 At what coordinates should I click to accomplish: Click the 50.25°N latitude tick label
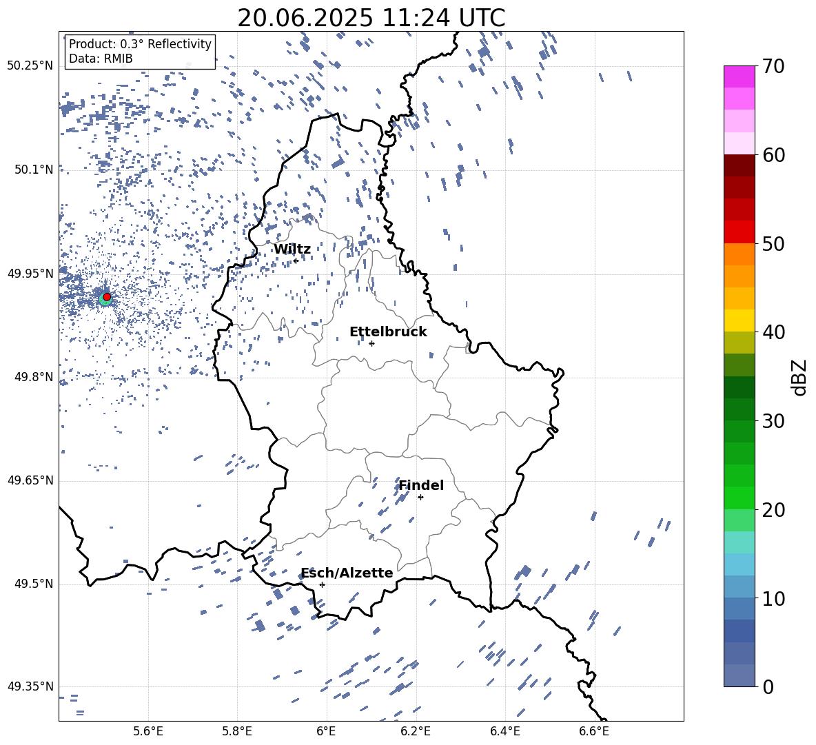pos(30,66)
